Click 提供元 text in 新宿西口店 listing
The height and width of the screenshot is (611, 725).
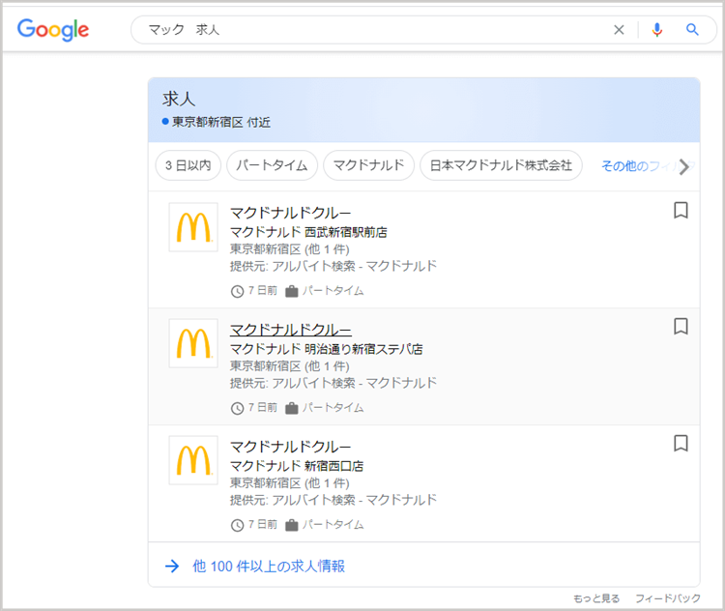point(333,500)
